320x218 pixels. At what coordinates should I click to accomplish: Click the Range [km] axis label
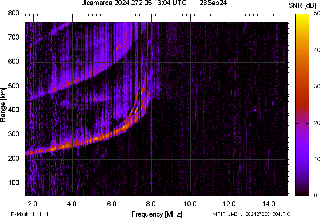(x=3, y=104)
